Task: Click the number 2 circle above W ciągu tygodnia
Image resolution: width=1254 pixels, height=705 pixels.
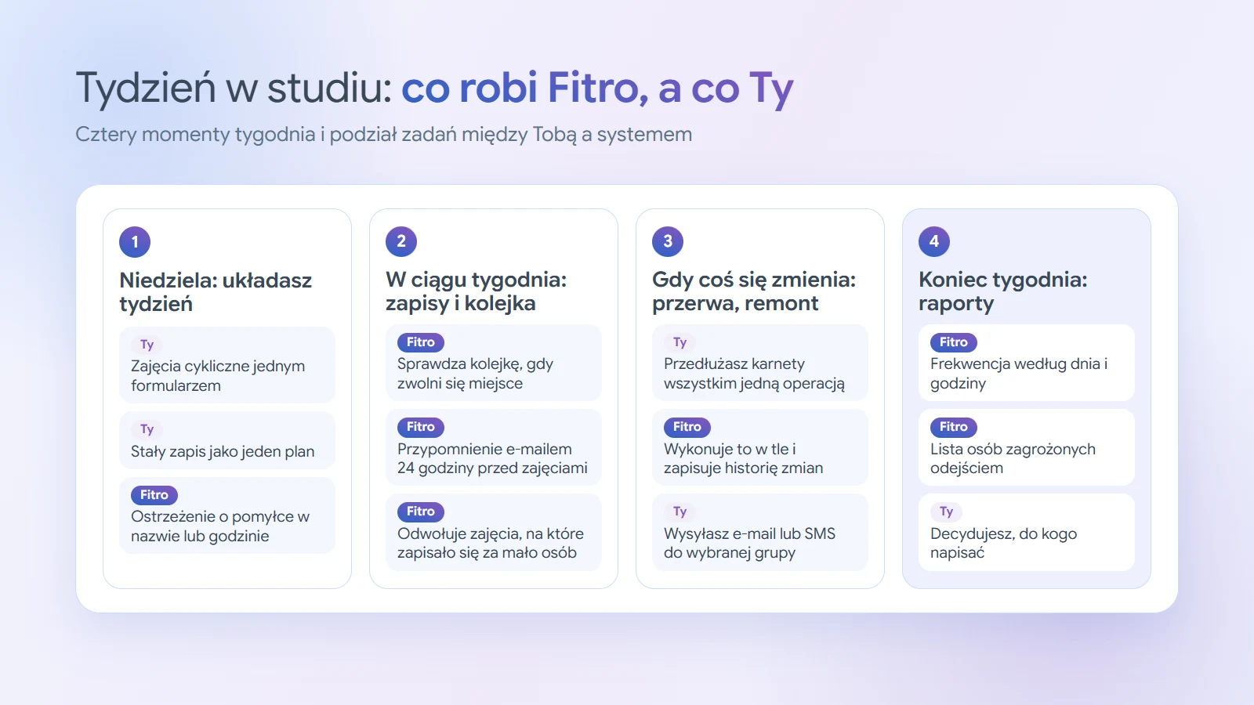Action: coord(401,240)
